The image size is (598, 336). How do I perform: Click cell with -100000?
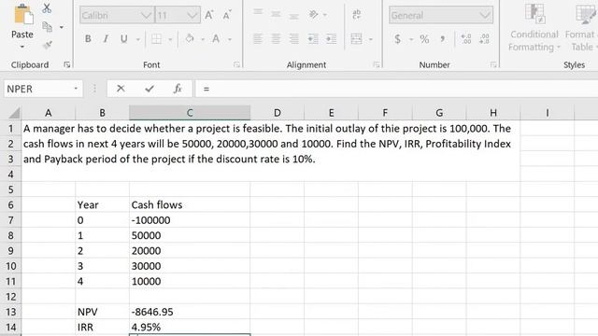click(x=190, y=220)
